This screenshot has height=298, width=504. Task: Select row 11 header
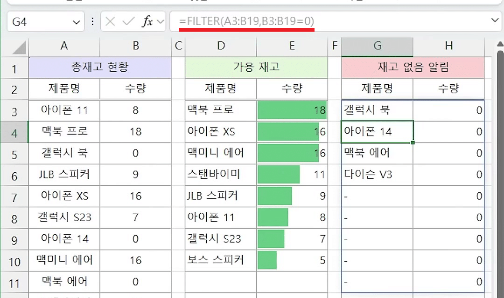point(14,283)
